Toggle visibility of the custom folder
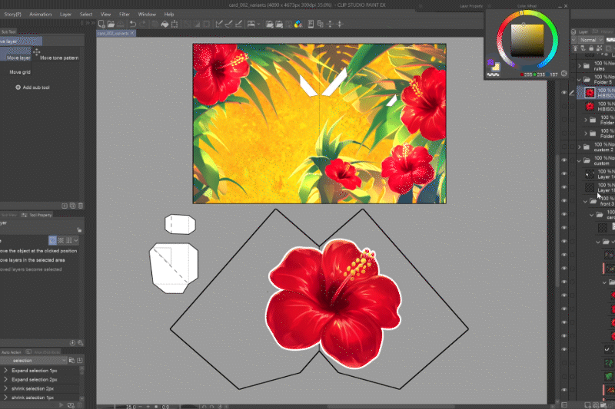Image resolution: width=615 pixels, height=409 pixels. (x=564, y=160)
